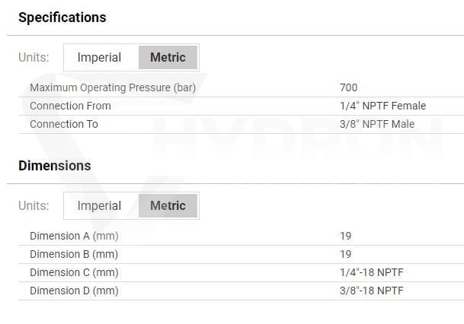Click the Specifications heading

pos(62,17)
